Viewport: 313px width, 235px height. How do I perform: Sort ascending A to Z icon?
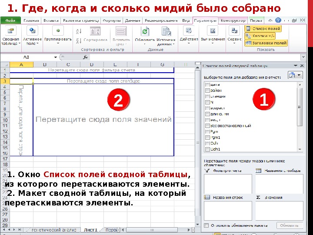(79, 31)
